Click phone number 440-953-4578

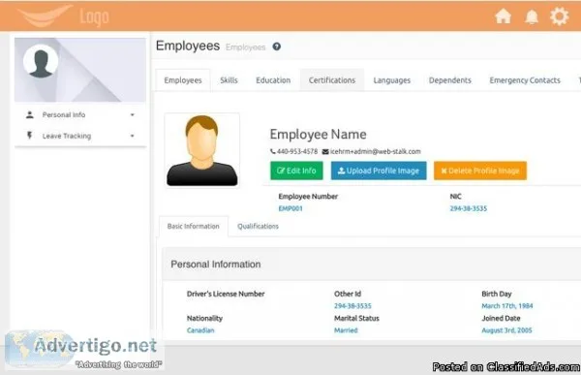click(x=297, y=151)
